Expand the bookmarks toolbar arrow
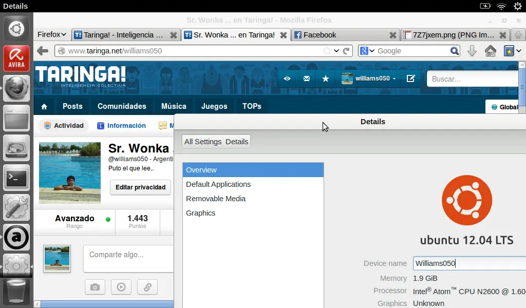526x308 pixels. tap(519, 51)
